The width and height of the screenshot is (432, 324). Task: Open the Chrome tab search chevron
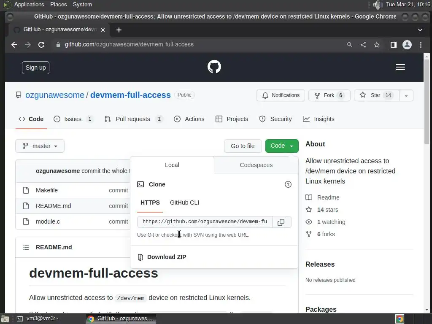pyautogui.click(x=420, y=30)
